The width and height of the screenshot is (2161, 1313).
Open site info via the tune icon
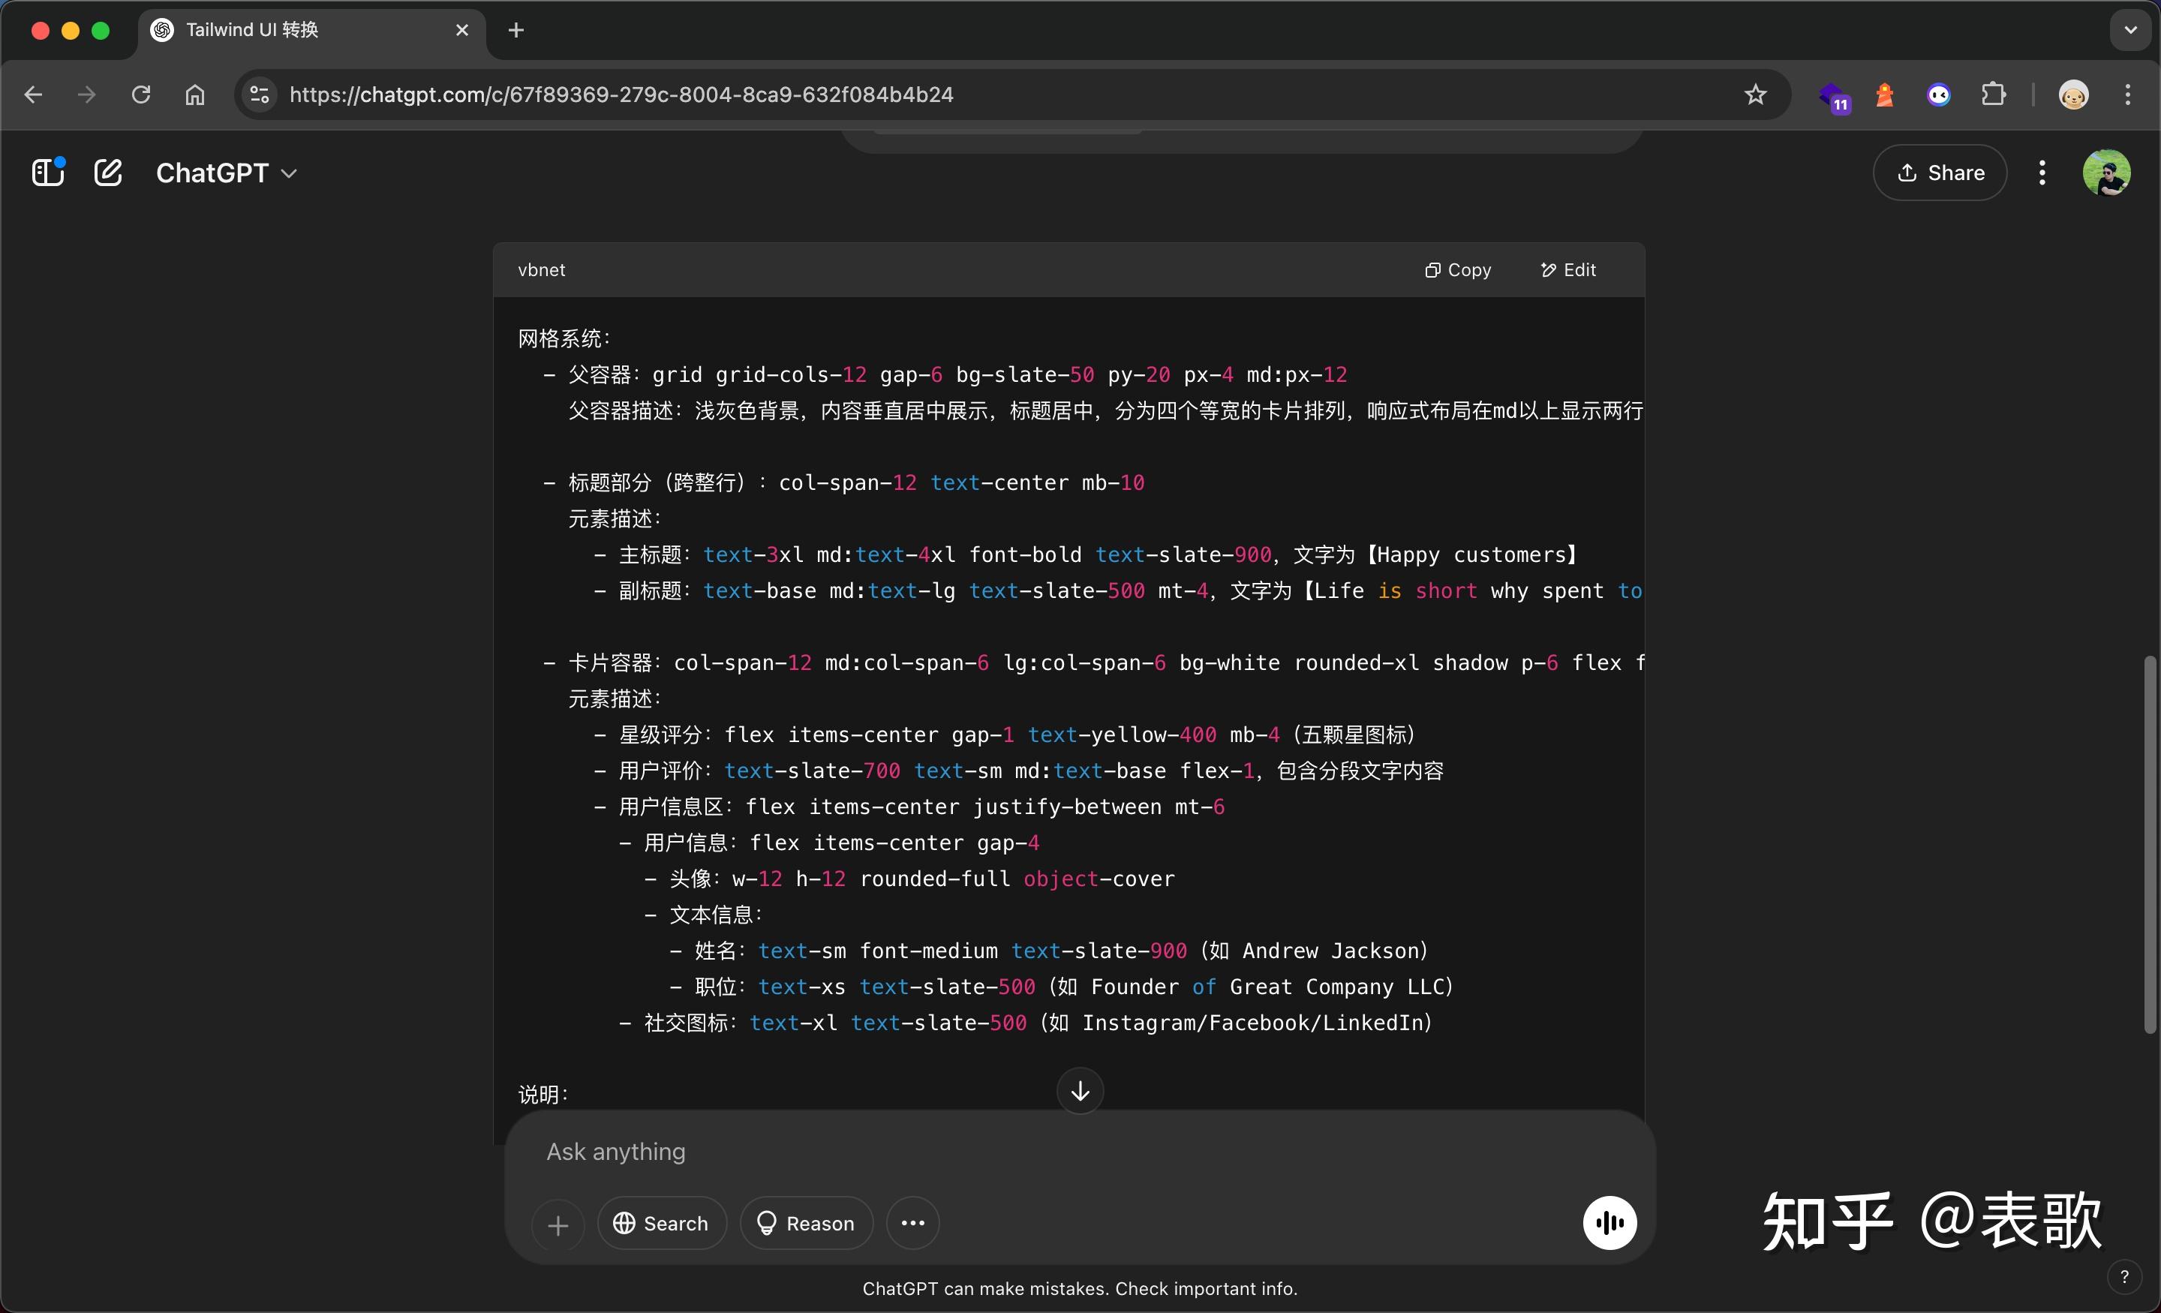pos(259,95)
